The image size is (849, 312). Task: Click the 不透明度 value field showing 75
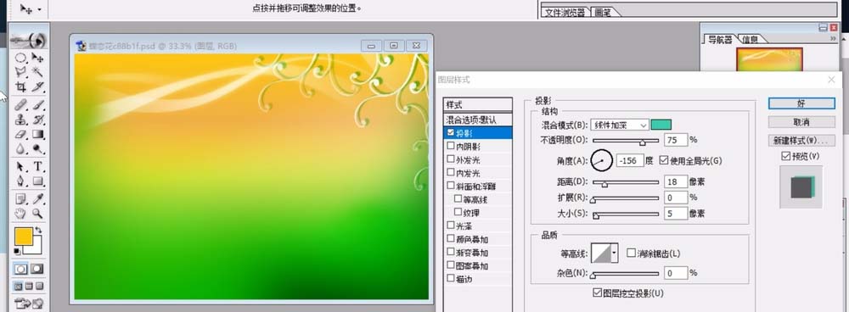[x=676, y=140]
